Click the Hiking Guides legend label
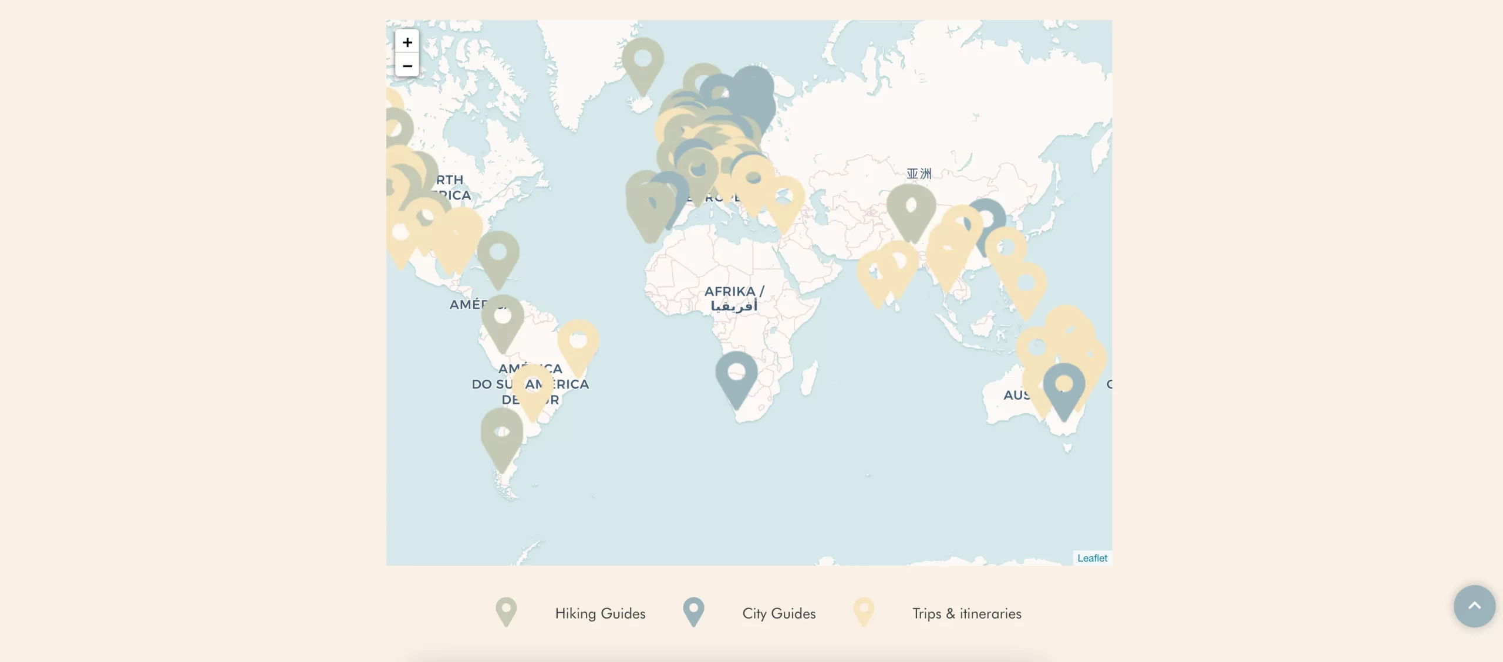 click(x=600, y=613)
